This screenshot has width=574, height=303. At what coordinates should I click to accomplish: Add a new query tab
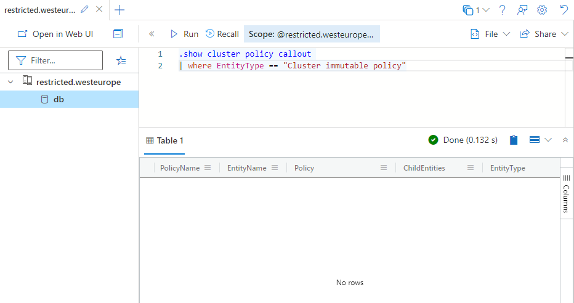coord(119,10)
